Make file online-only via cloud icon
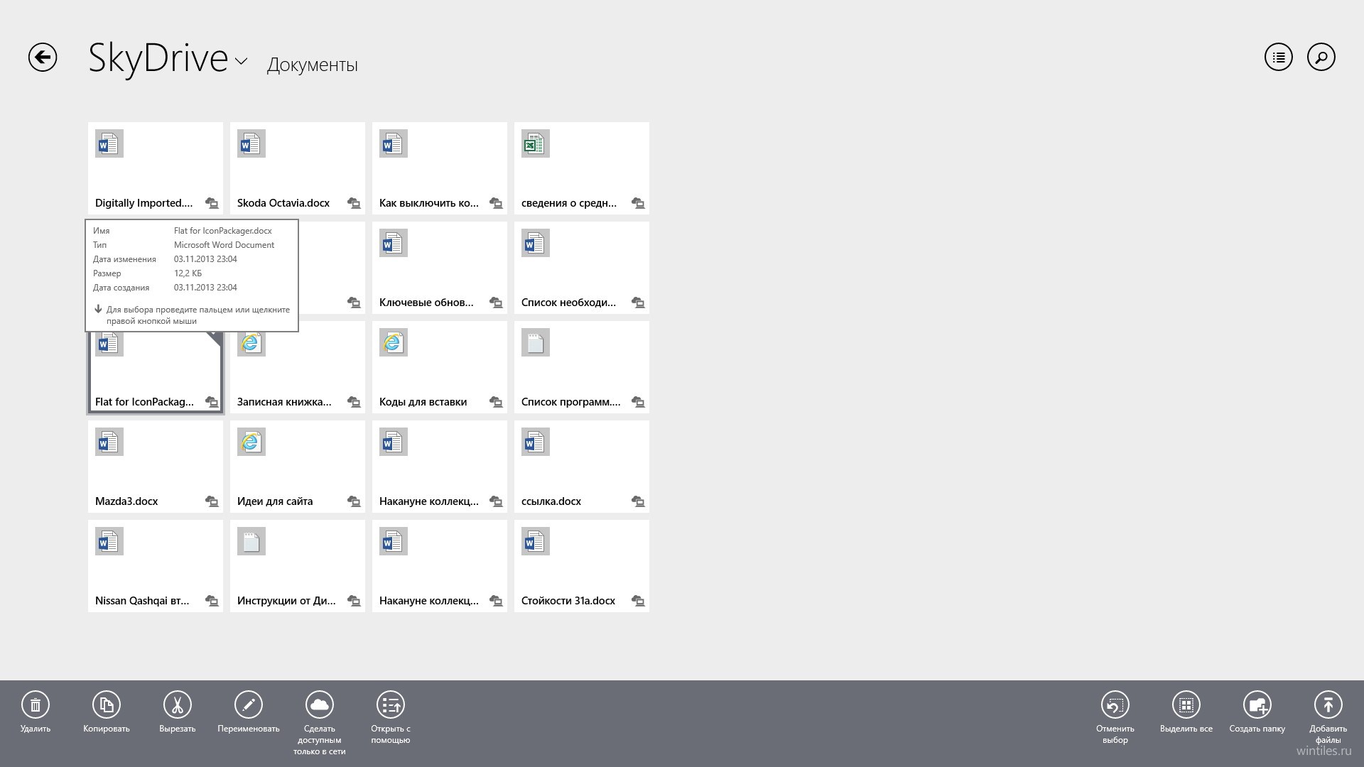Screen dimensions: 1364x767 click(x=320, y=705)
